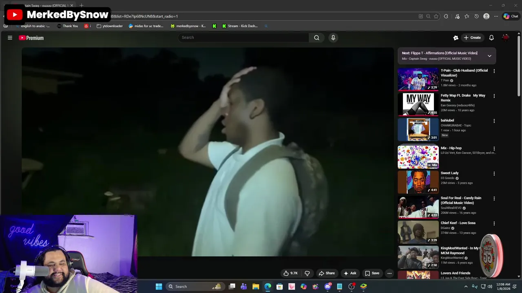This screenshot has width=522, height=293.
Task: Go to YouTube Premium home logo
Action: point(31,38)
